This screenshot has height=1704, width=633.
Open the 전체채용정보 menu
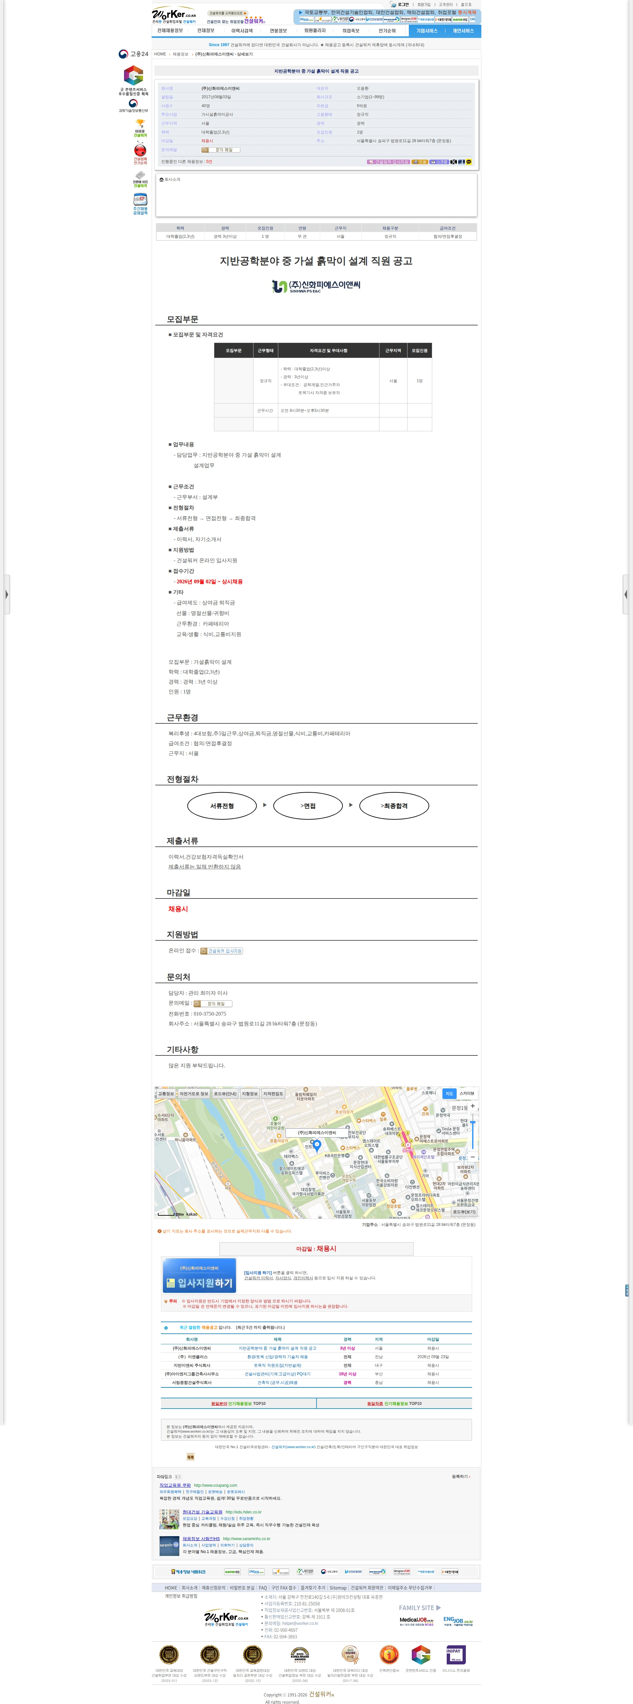[x=170, y=30]
